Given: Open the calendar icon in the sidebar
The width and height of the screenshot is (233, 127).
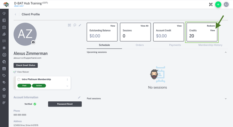Looking at the screenshot, I should (4, 27).
